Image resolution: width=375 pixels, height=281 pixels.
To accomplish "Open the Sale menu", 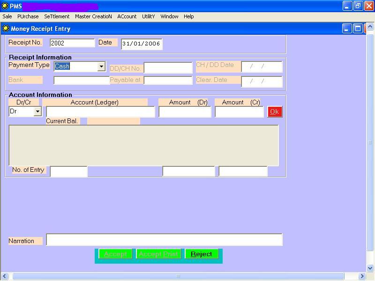I will [7, 16].
